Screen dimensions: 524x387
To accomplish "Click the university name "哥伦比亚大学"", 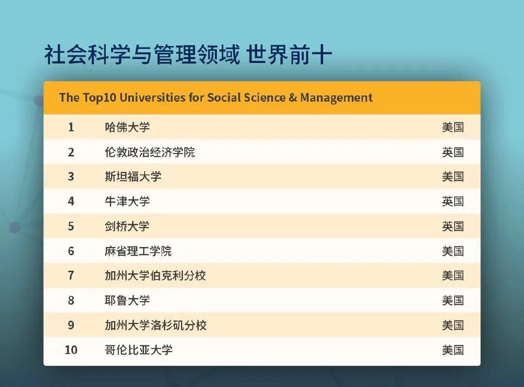I will coord(139,350).
